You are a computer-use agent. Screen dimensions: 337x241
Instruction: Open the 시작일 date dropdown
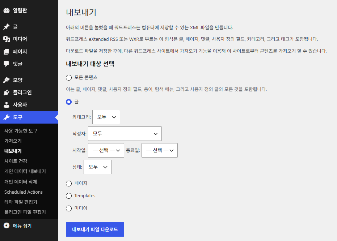106,150
